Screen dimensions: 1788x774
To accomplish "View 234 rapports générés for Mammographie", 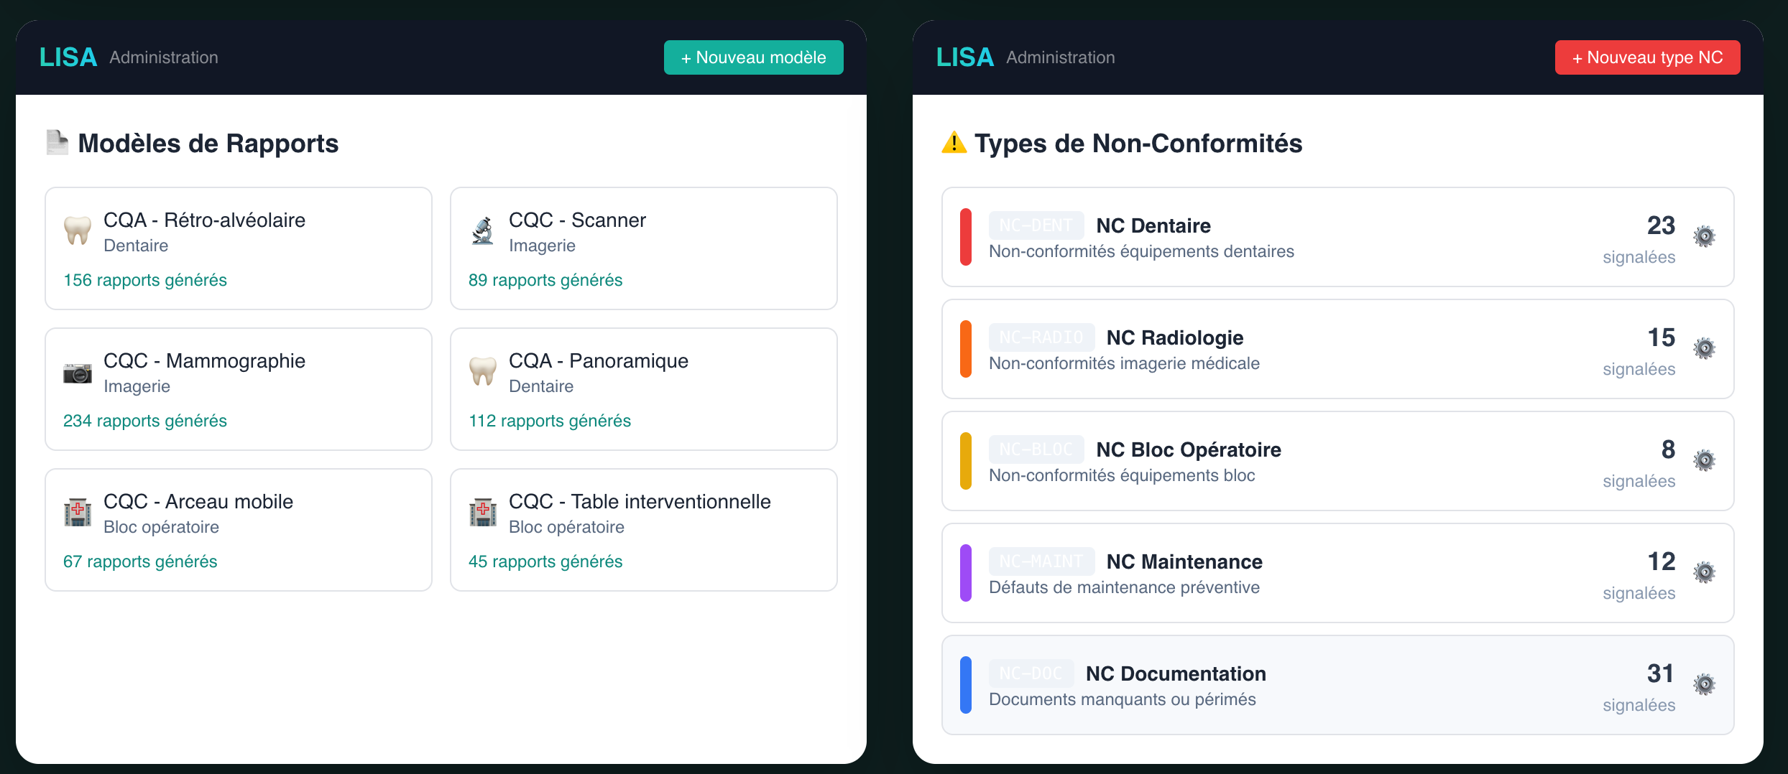I will click(145, 421).
